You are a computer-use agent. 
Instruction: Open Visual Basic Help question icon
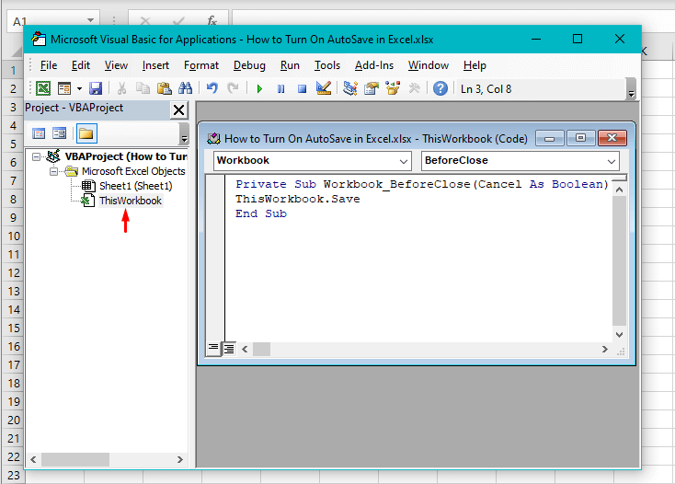pyautogui.click(x=440, y=88)
